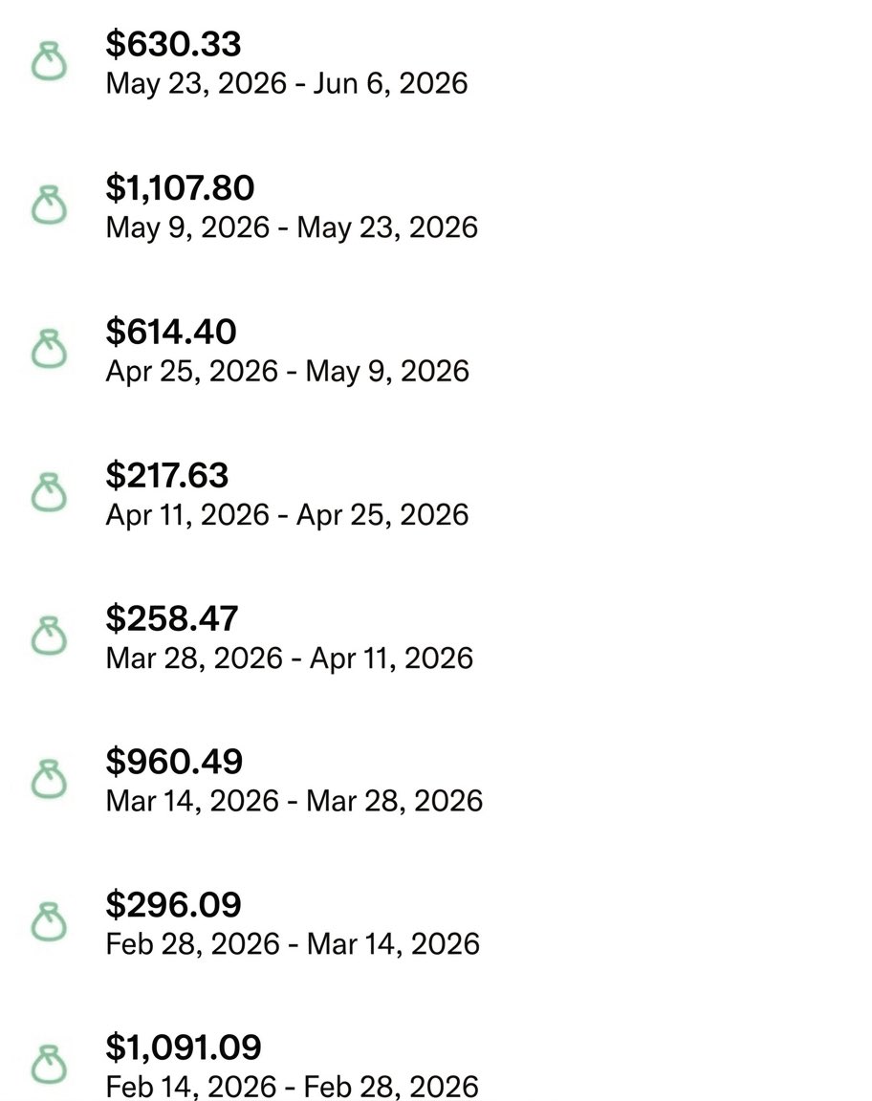Viewport: 872px width, 1101px height.
Task: Click money bag icon beside $296.09
Action: [49, 922]
